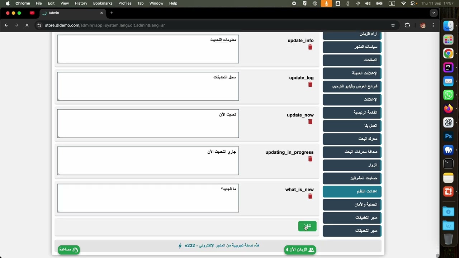Open the Chrome three-dot menu
459x258 pixels.
pyautogui.click(x=433, y=25)
